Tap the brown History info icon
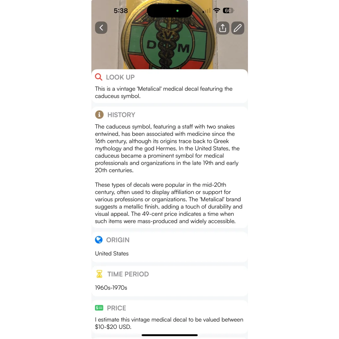This screenshot has height=339, width=339. [x=99, y=115]
